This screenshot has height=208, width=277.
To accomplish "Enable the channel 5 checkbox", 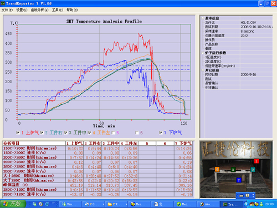I will pos(114,133).
